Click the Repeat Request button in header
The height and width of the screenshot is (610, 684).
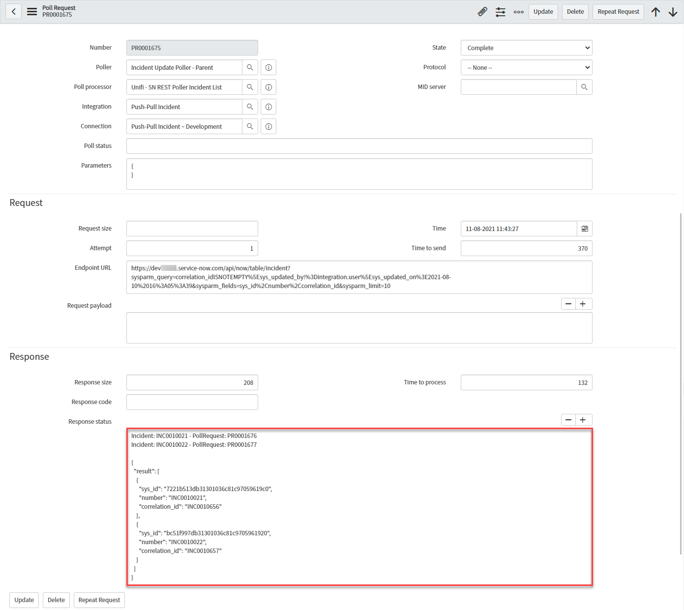(618, 12)
